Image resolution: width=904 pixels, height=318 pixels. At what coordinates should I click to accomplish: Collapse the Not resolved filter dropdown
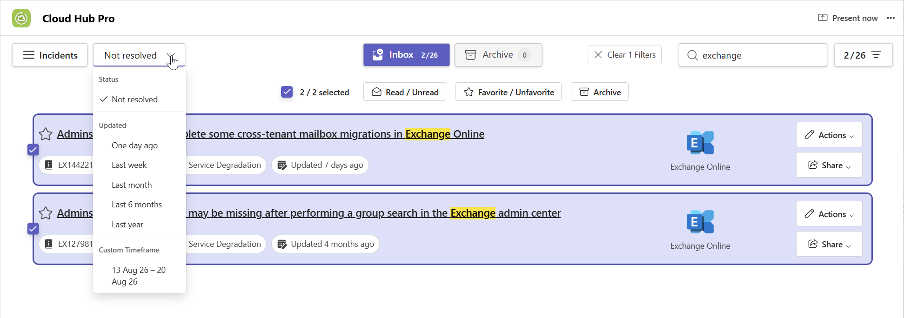click(x=139, y=55)
